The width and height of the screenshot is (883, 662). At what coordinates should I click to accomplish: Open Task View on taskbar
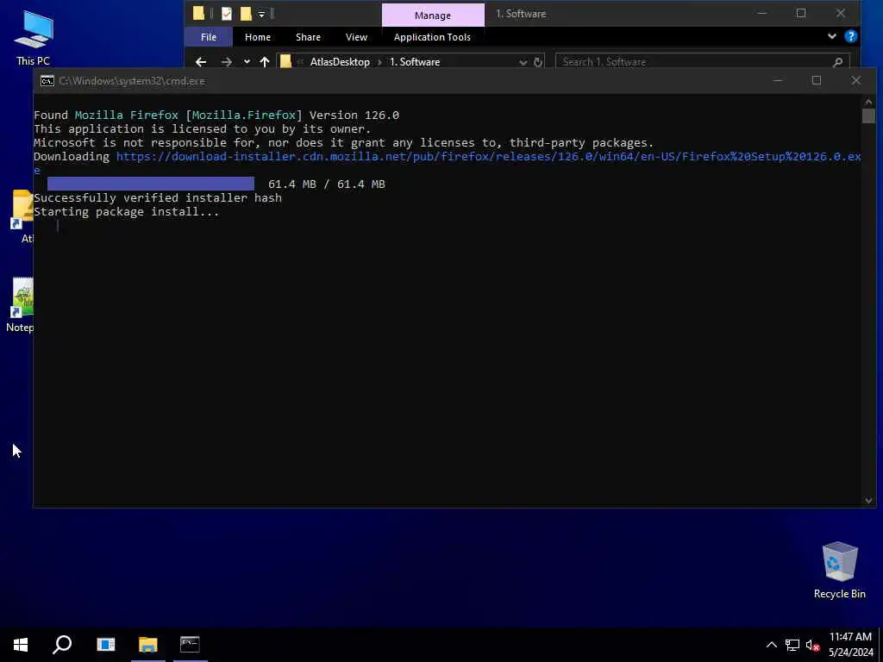click(x=105, y=645)
